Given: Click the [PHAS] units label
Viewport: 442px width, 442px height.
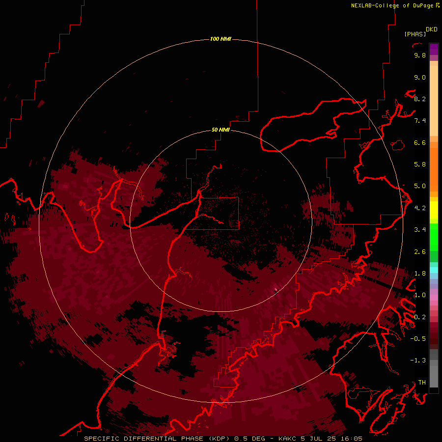Looking at the screenshot, I should click(415, 34).
